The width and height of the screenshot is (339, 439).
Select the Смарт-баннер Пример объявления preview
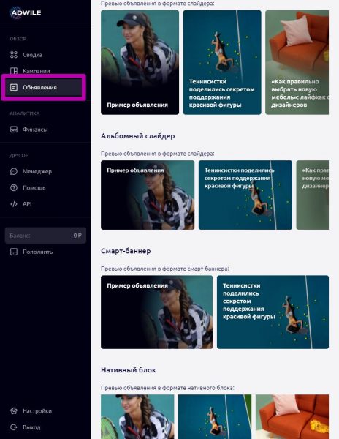pos(157,312)
